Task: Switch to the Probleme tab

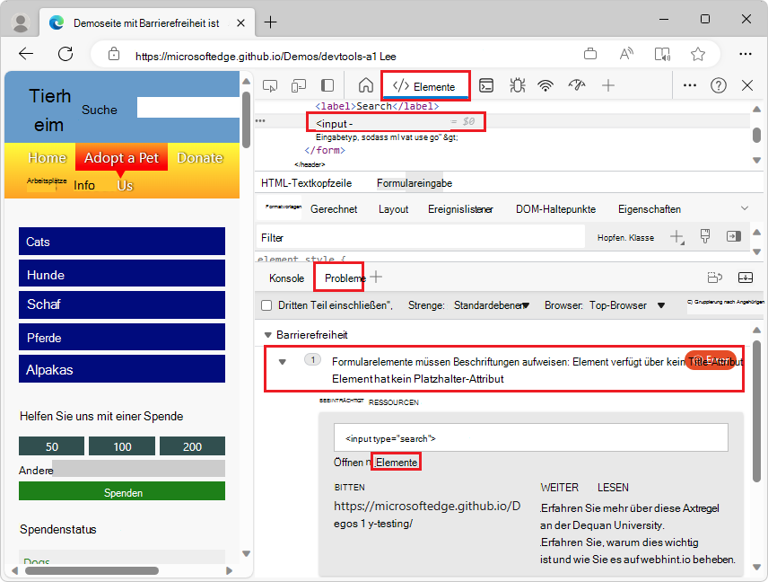Action: click(x=338, y=278)
